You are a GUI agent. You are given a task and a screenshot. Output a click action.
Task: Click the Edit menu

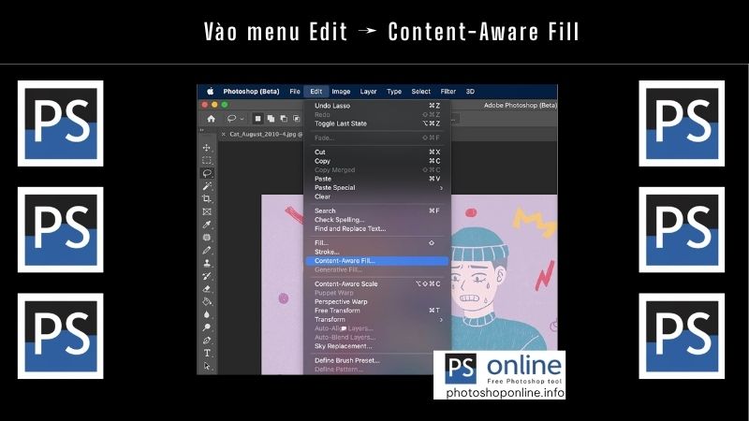[x=316, y=91]
